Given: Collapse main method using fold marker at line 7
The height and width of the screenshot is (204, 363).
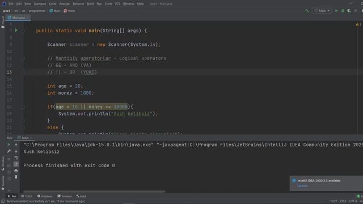Looking at the screenshot, I should coord(23,31).
